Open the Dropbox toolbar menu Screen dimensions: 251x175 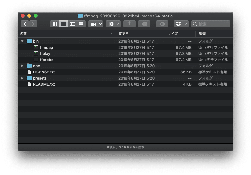(x=181, y=24)
